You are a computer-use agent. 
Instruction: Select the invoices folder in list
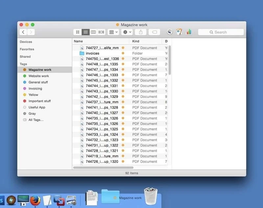(92, 53)
